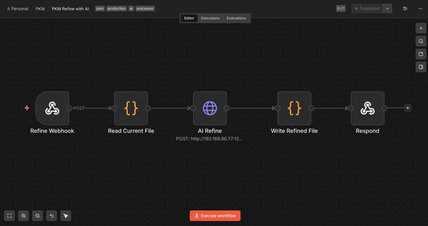Expand the add node panel with plus icon
The width and height of the screenshot is (428, 226).
[421, 28]
